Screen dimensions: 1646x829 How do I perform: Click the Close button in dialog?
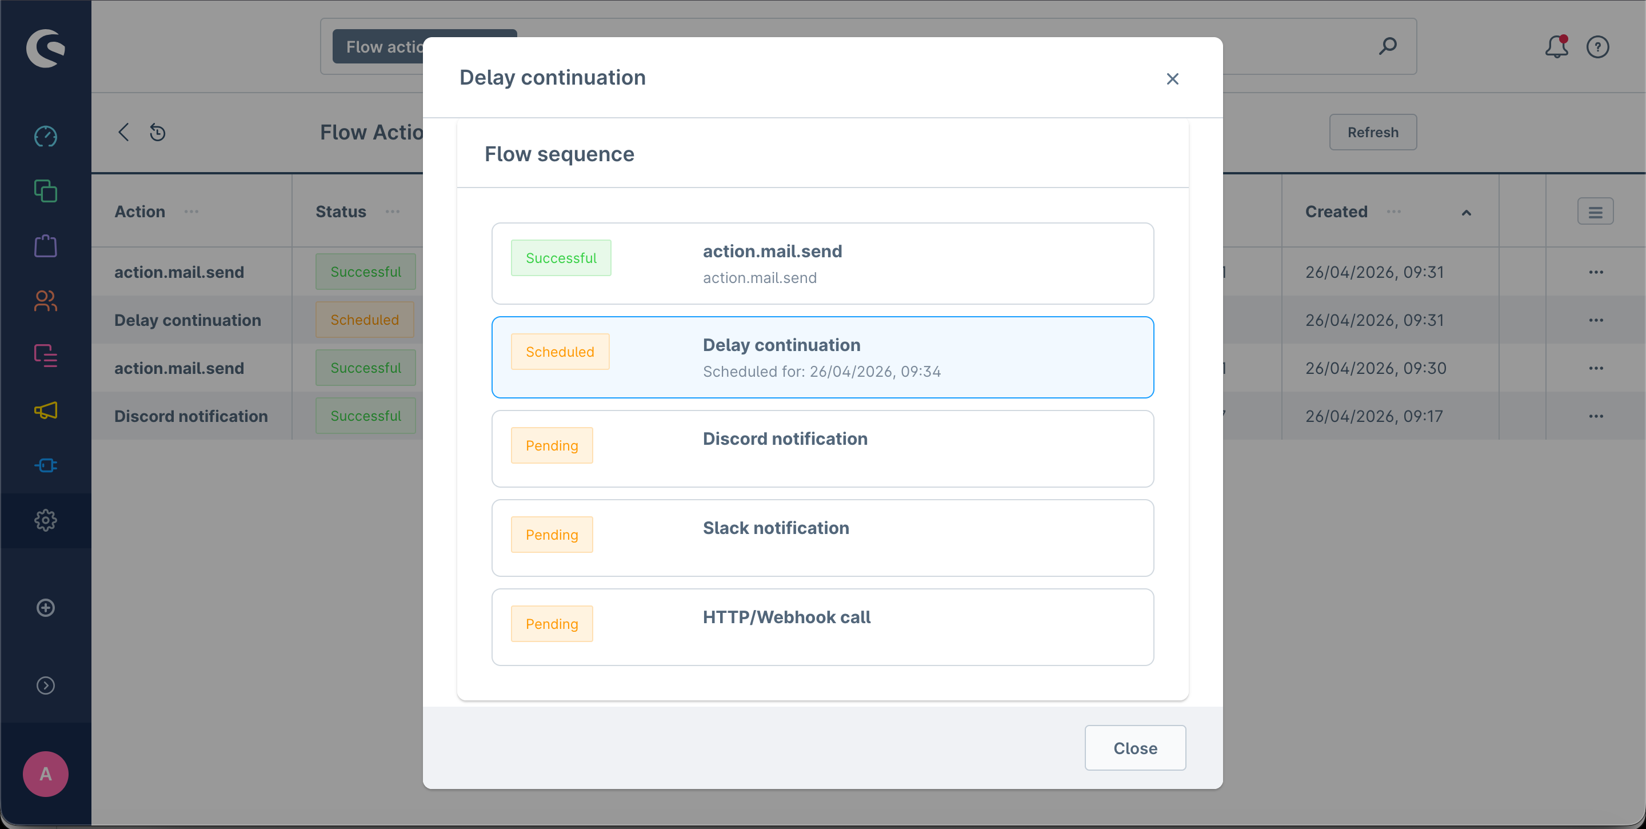tap(1135, 748)
